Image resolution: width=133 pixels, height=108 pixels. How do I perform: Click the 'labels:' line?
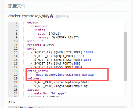[33, 90]
